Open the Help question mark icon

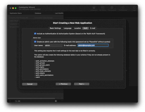point(134,8)
